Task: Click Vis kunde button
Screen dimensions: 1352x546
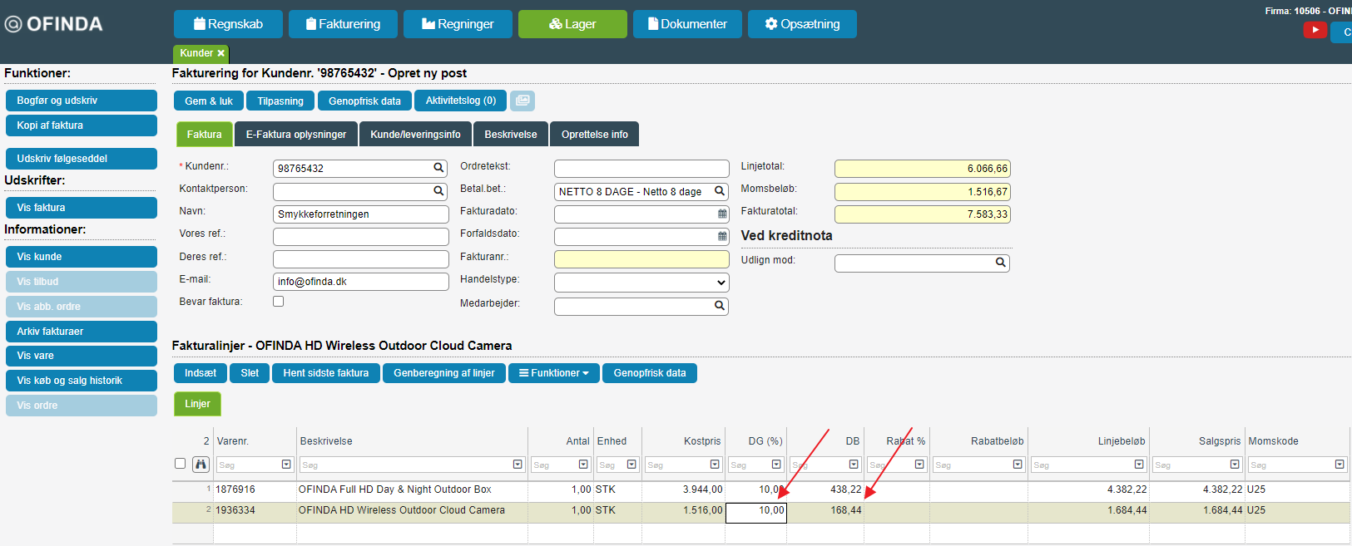Action: (82, 257)
